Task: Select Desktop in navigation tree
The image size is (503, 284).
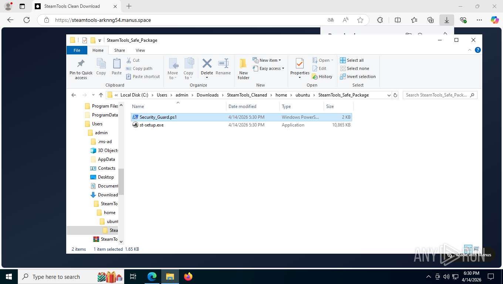Action: pos(102,177)
